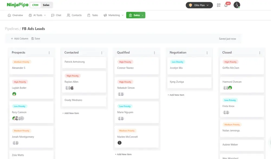
Task: Go to the Overview tab
Action: tap(15, 15)
